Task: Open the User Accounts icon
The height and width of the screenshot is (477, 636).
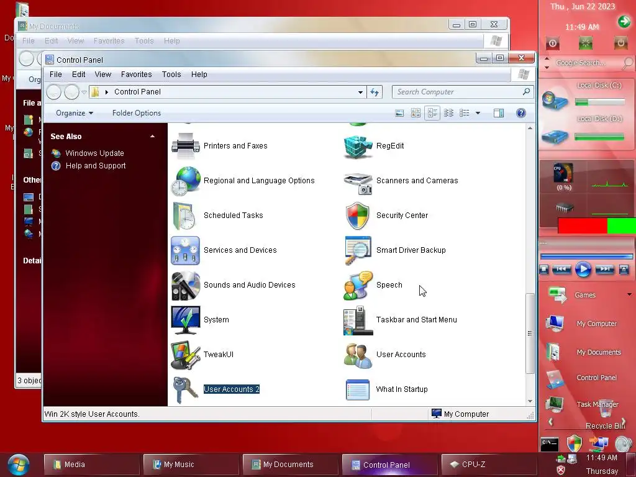Action: (358, 355)
